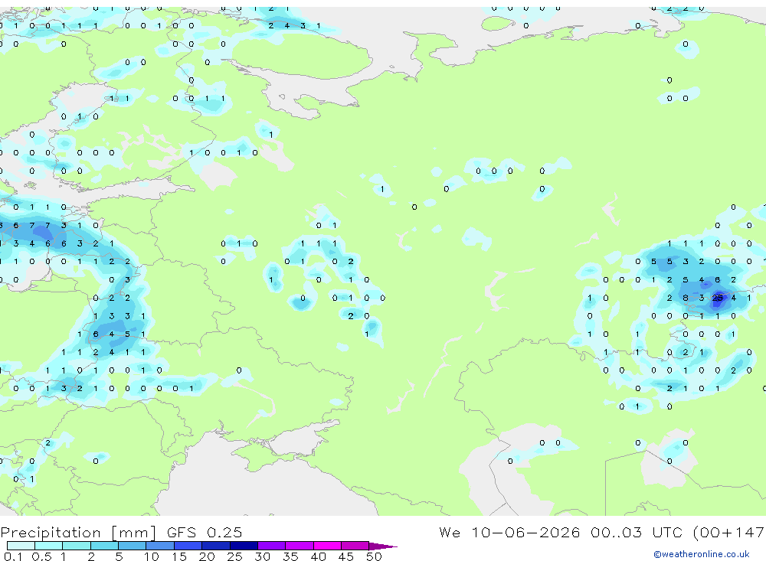Select the "25" label under the legend bar
This screenshot has width=766, height=561.
[235, 556]
